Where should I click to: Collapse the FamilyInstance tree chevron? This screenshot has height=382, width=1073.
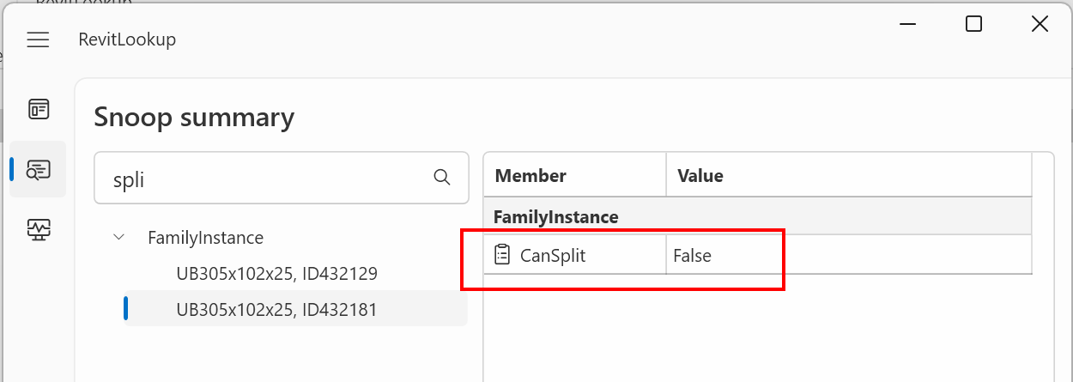click(118, 238)
